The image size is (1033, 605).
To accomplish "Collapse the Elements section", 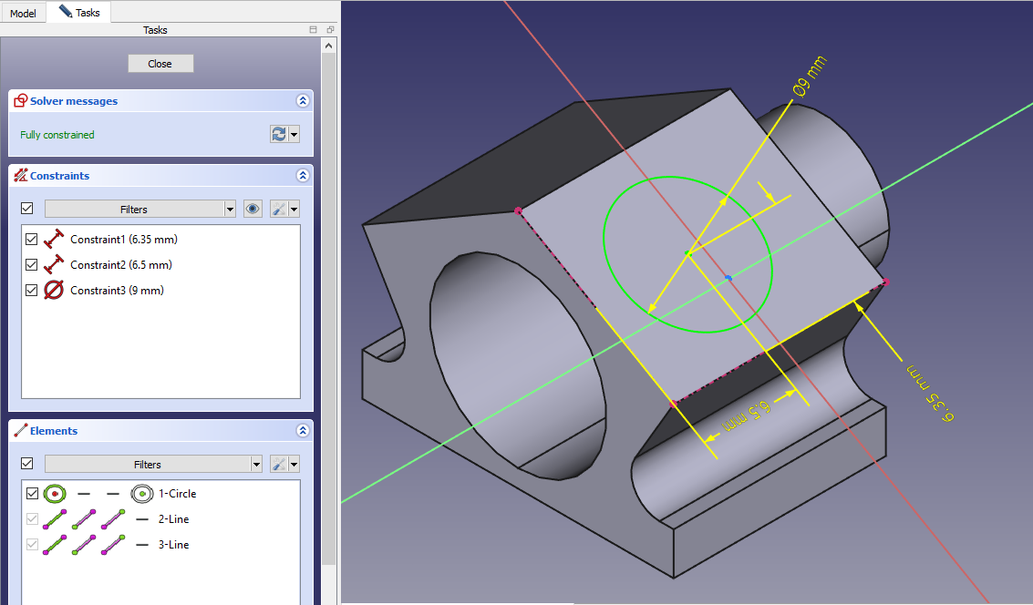I will (303, 431).
